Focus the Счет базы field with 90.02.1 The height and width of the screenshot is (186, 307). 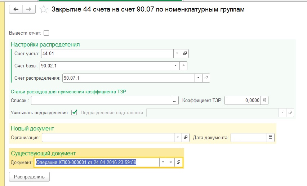(x=106, y=66)
